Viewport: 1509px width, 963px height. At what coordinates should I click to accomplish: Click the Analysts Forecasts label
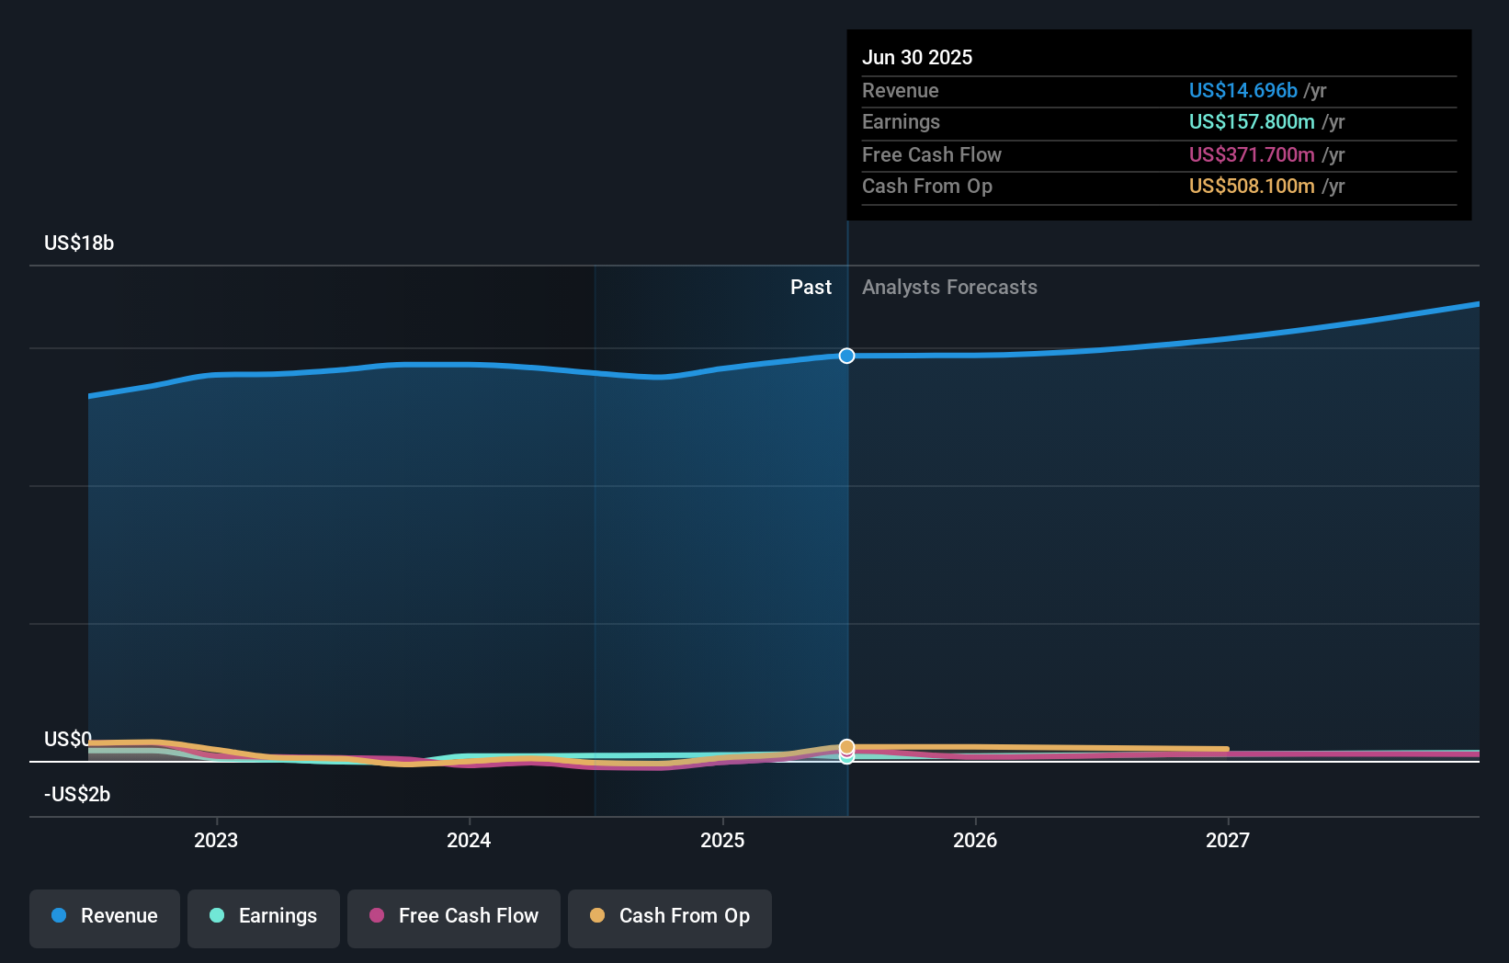[949, 287]
